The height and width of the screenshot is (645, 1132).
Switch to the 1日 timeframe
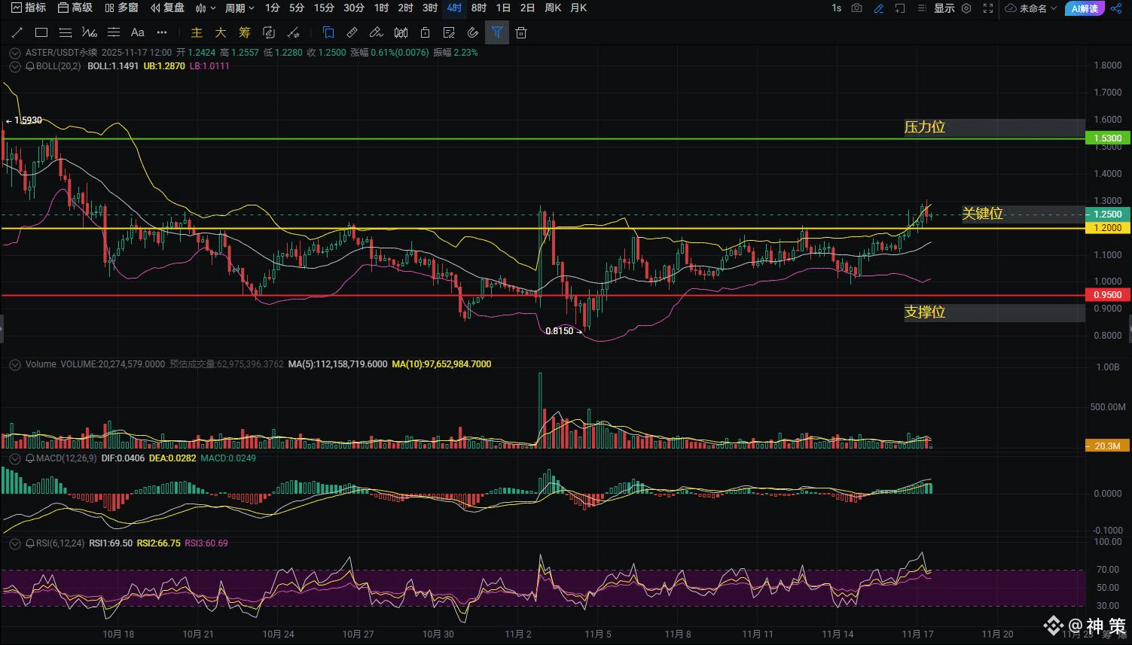pos(504,8)
